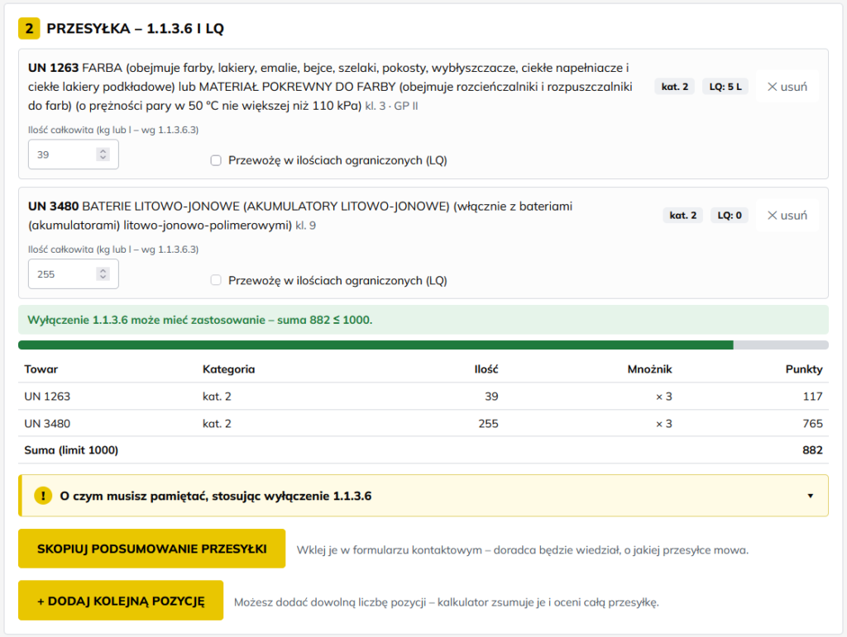847x637 pixels.
Task: Click the kat. 2 badge for UN 1263
Action: click(x=675, y=87)
